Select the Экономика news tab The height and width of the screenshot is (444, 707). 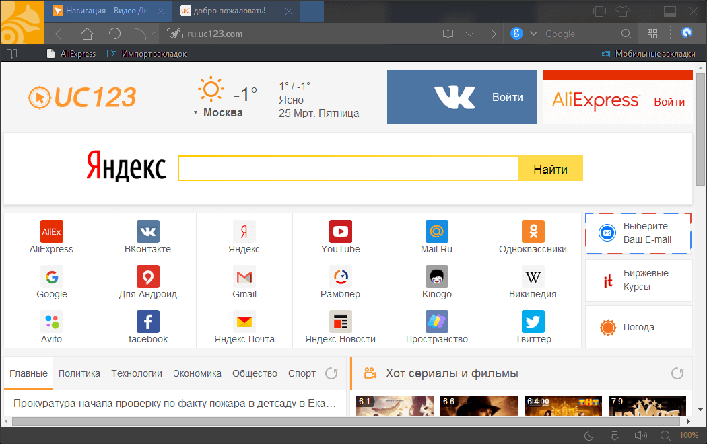(197, 373)
